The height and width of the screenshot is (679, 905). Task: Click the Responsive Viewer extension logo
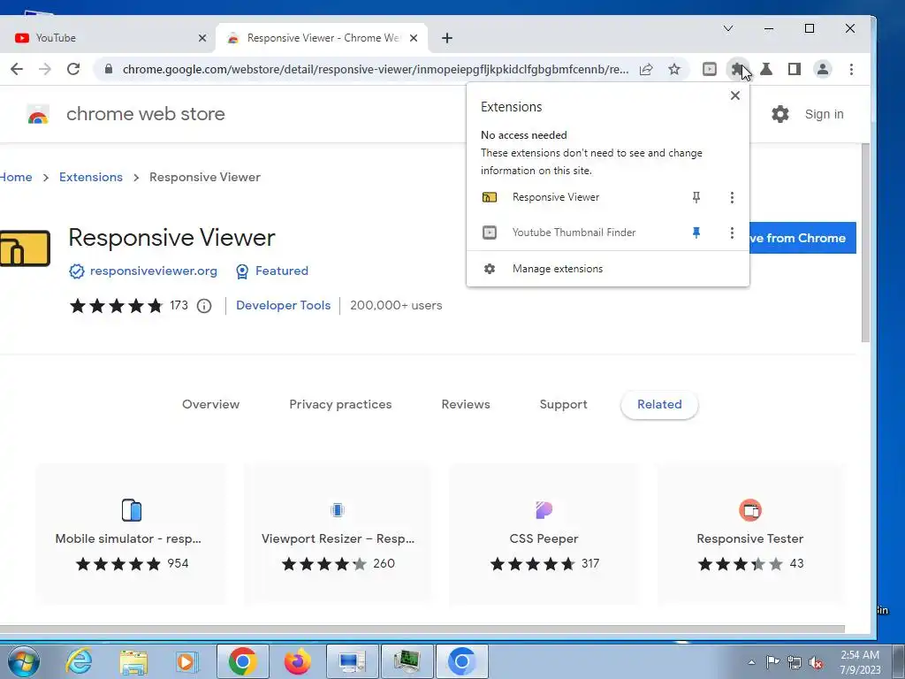click(x=24, y=248)
